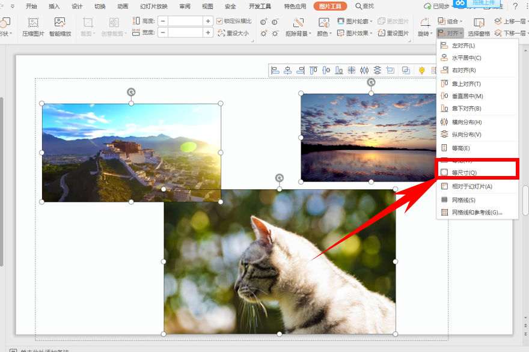Image resolution: width=529 pixels, height=352 pixels.
Task: Choose 靠上对齐(T) from align menu
Action: [477, 83]
